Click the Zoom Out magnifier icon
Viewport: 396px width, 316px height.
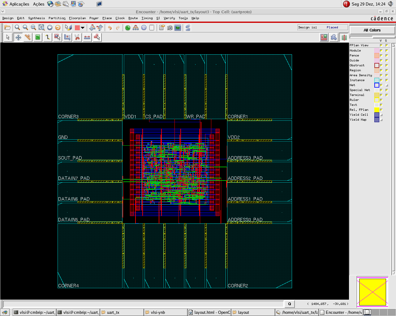coord(25,28)
